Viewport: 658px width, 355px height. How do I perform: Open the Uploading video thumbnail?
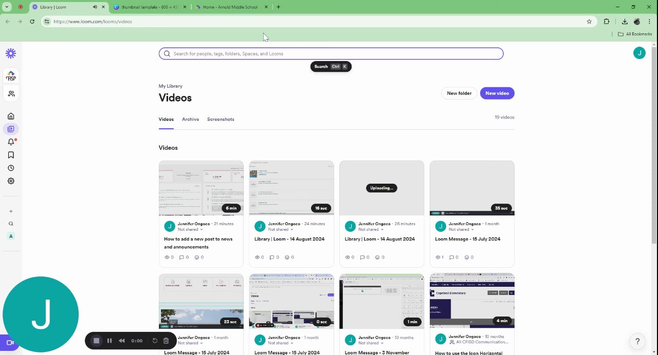382,188
